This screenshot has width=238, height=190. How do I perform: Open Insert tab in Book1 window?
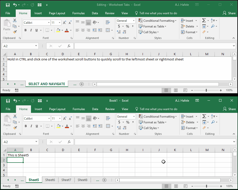[x=38, y=109]
